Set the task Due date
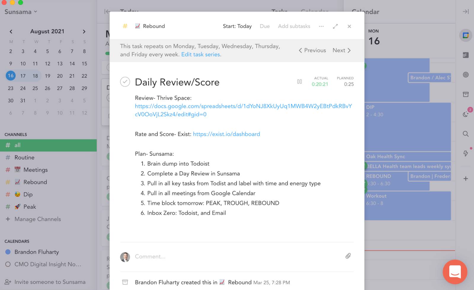 click(265, 26)
